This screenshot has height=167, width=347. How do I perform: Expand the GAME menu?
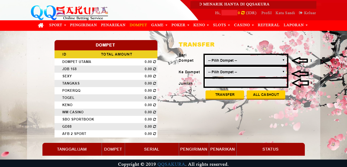(x=159, y=25)
